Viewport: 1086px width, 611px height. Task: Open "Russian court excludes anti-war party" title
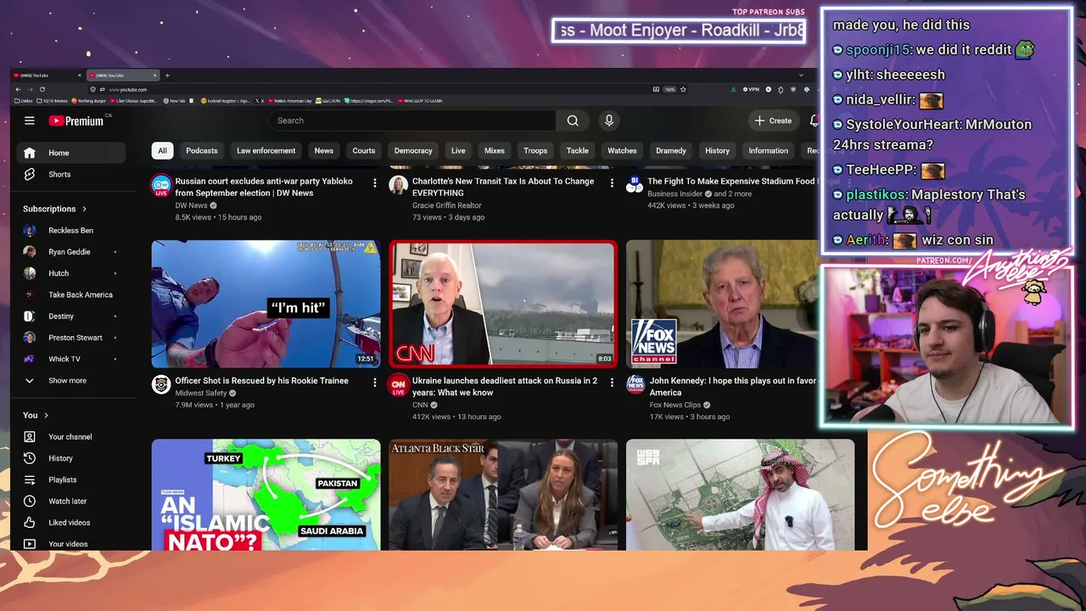tap(264, 187)
